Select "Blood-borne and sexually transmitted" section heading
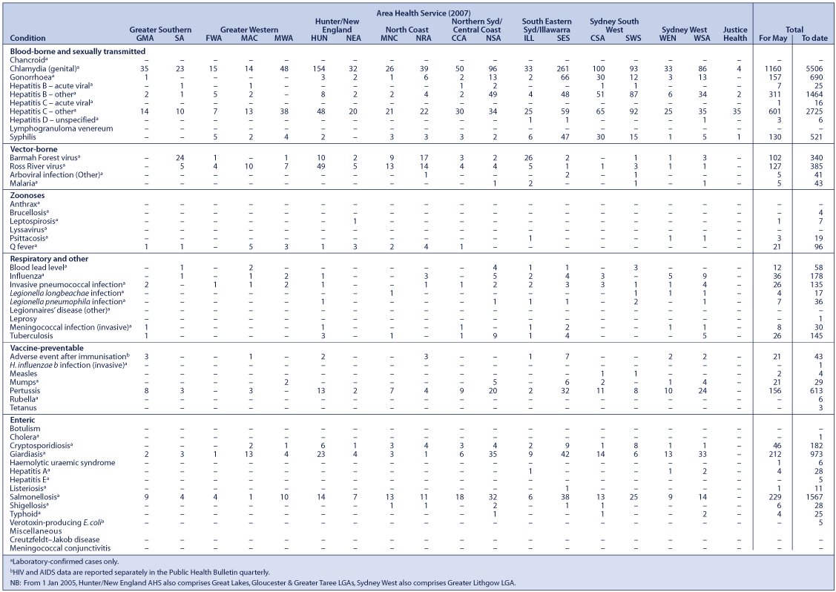This screenshot has width=836, height=592. tap(78, 52)
